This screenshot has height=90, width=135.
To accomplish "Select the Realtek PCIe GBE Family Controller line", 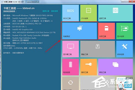I will tap(26, 35).
